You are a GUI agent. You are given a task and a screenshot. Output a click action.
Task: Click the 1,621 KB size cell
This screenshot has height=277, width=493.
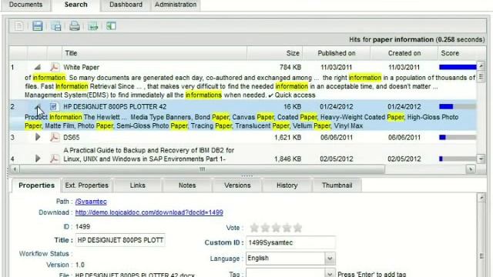pyautogui.click(x=287, y=137)
